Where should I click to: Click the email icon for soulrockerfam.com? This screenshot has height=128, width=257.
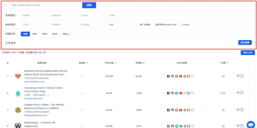(x=192, y=76)
